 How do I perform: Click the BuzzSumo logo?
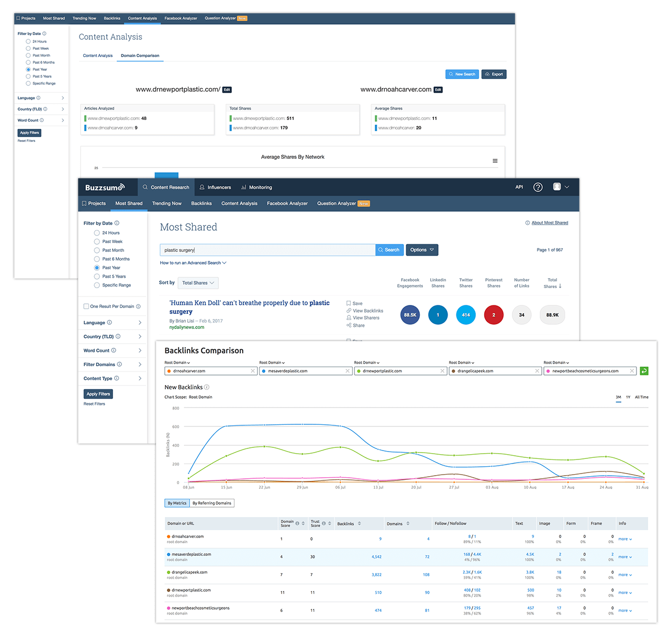(105, 188)
